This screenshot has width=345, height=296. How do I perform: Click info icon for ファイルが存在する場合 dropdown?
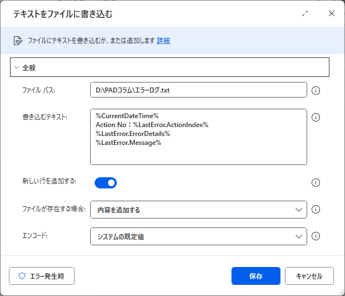[x=316, y=210]
